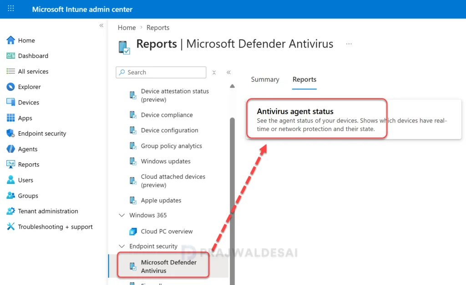The image size is (466, 285).
Task: Collapse the main left navigation sidebar
Action: coord(101,26)
